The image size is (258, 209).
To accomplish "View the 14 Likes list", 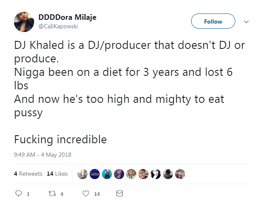I will click(57, 174).
